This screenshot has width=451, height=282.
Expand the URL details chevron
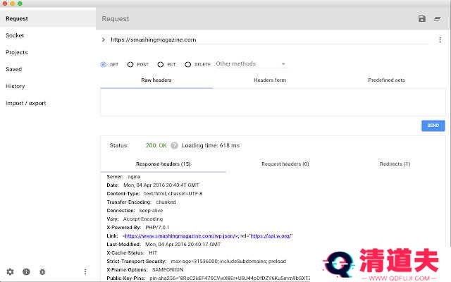pyautogui.click(x=103, y=40)
